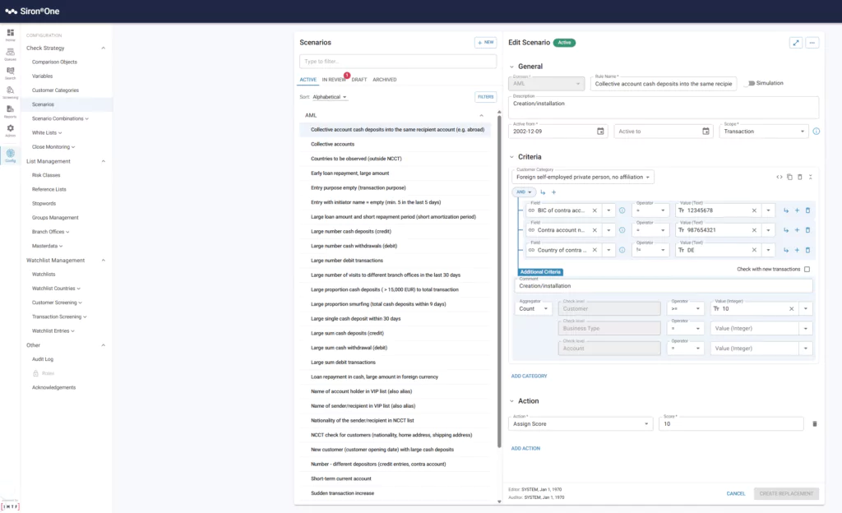
Task: Expand Edit Scenario panel to fullscreen
Action: [795, 43]
